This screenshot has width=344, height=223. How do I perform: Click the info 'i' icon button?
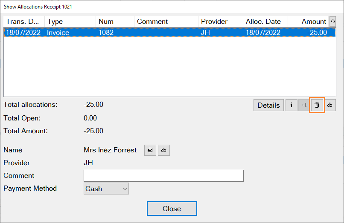(291, 105)
